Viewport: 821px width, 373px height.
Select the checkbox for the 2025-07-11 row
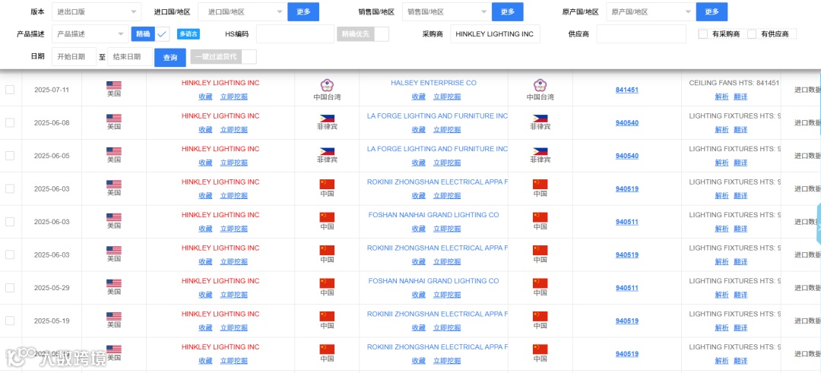10,90
